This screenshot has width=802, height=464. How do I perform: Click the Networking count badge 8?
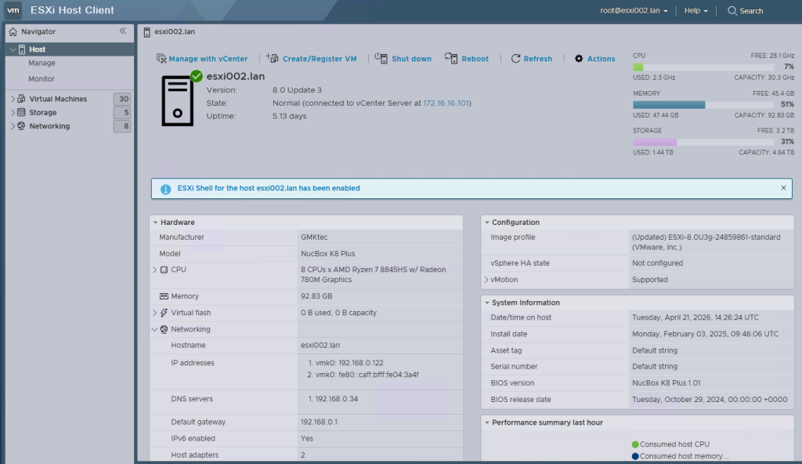(122, 126)
